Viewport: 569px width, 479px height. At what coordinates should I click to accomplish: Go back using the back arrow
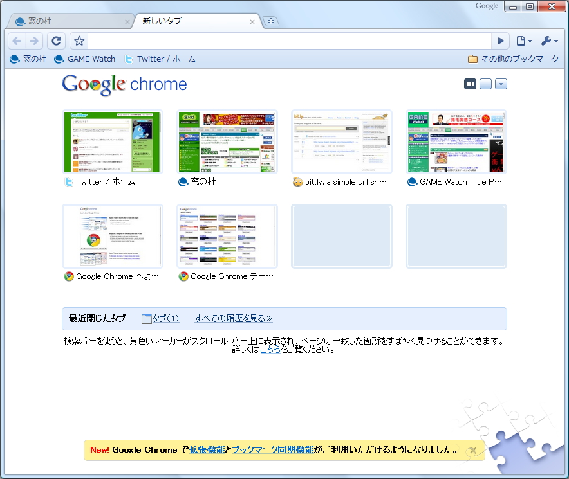pyautogui.click(x=16, y=41)
